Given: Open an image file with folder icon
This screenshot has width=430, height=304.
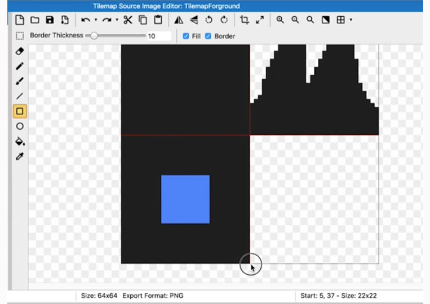Looking at the screenshot, I should (x=35, y=20).
